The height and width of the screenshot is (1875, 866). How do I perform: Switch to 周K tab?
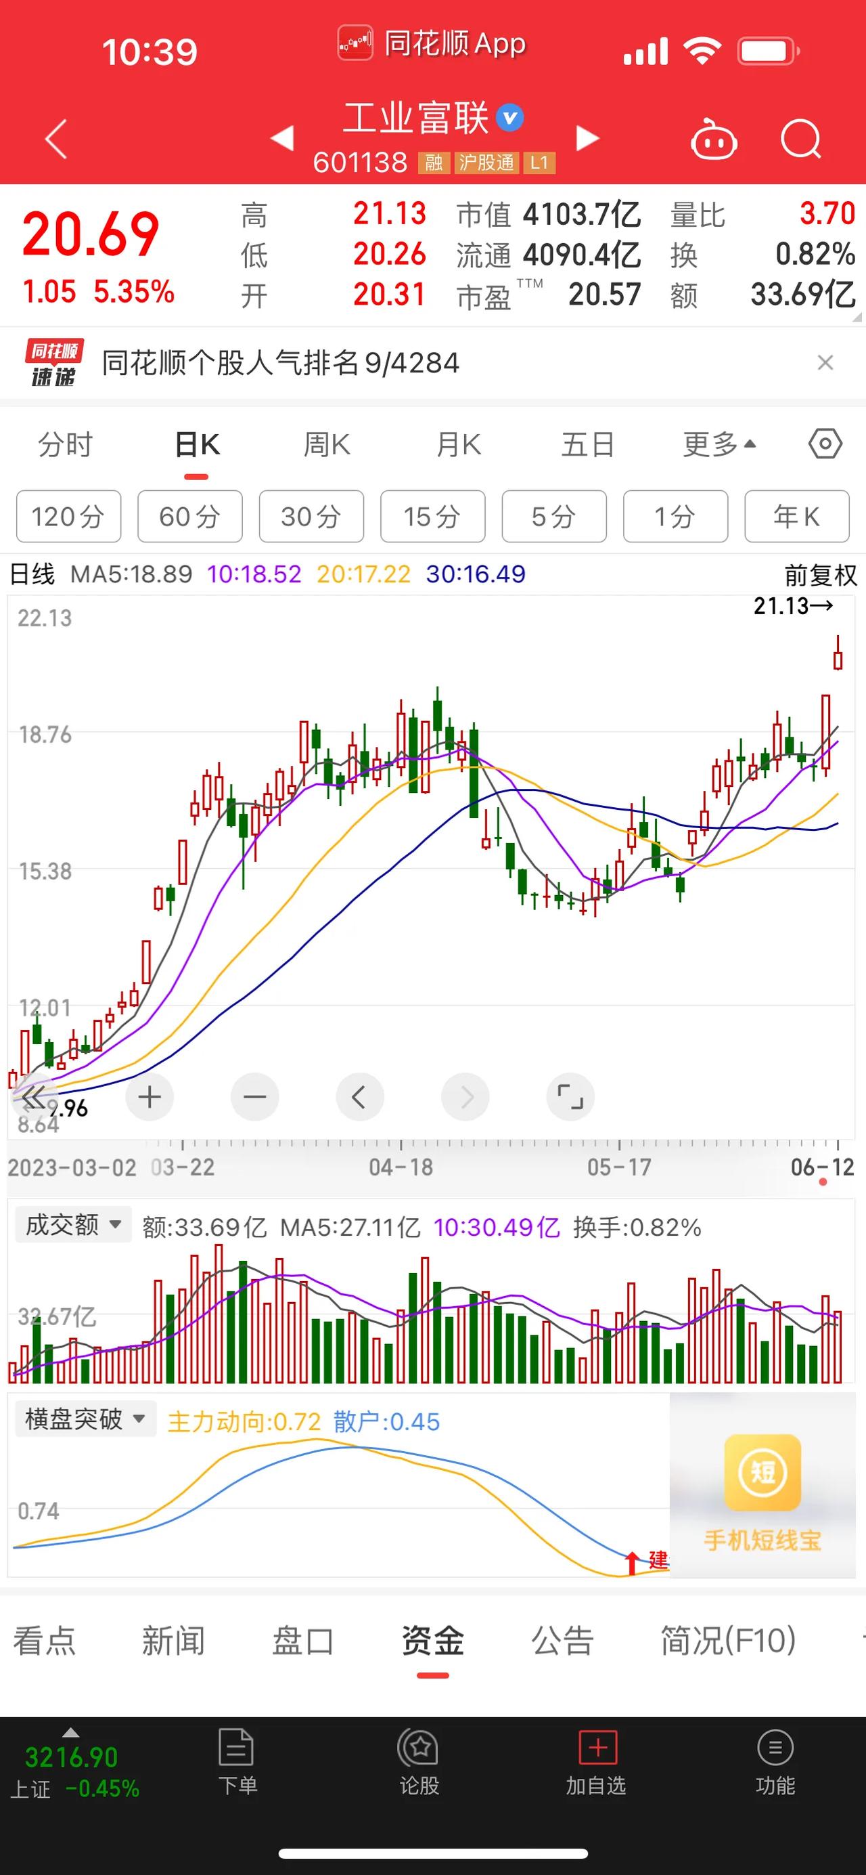pos(327,444)
